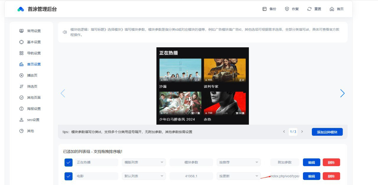Screen dimensions: 378x185
Task: Click 编辑 button in 电影 row
Action: point(312,176)
